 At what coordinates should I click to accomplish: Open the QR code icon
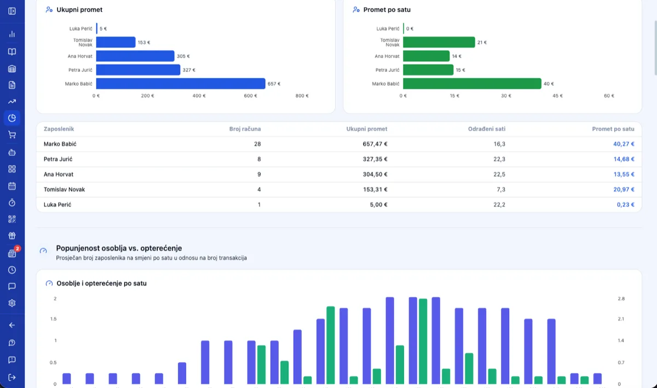click(12, 219)
